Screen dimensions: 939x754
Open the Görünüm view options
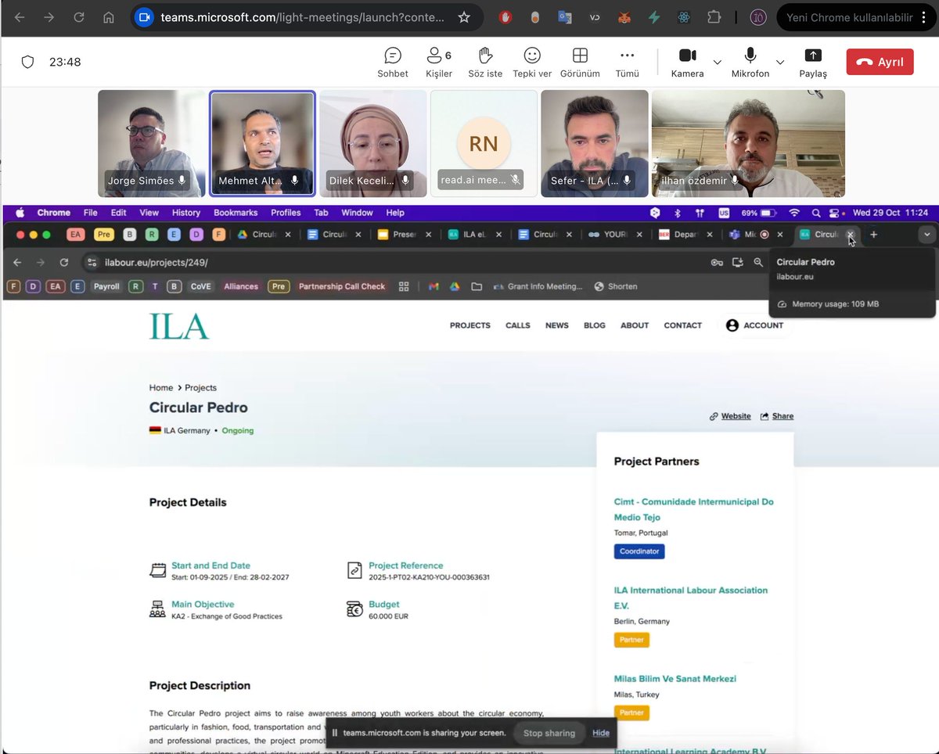click(580, 62)
